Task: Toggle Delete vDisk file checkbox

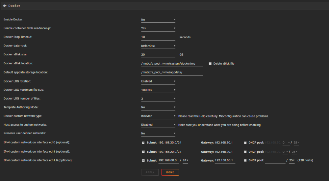Action: (210, 64)
